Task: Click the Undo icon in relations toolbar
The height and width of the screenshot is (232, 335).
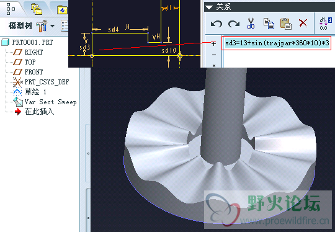Action: 217,24
